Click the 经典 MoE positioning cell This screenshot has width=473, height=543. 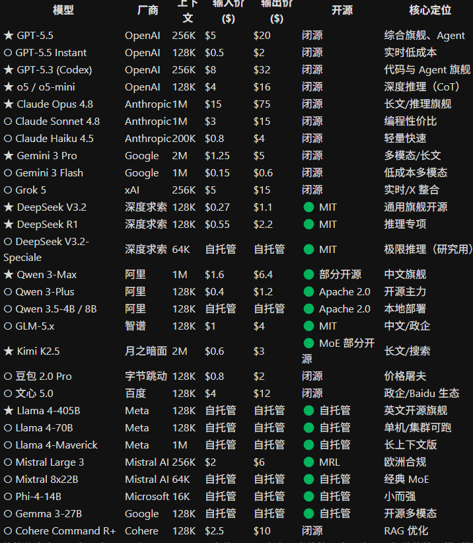(406, 480)
